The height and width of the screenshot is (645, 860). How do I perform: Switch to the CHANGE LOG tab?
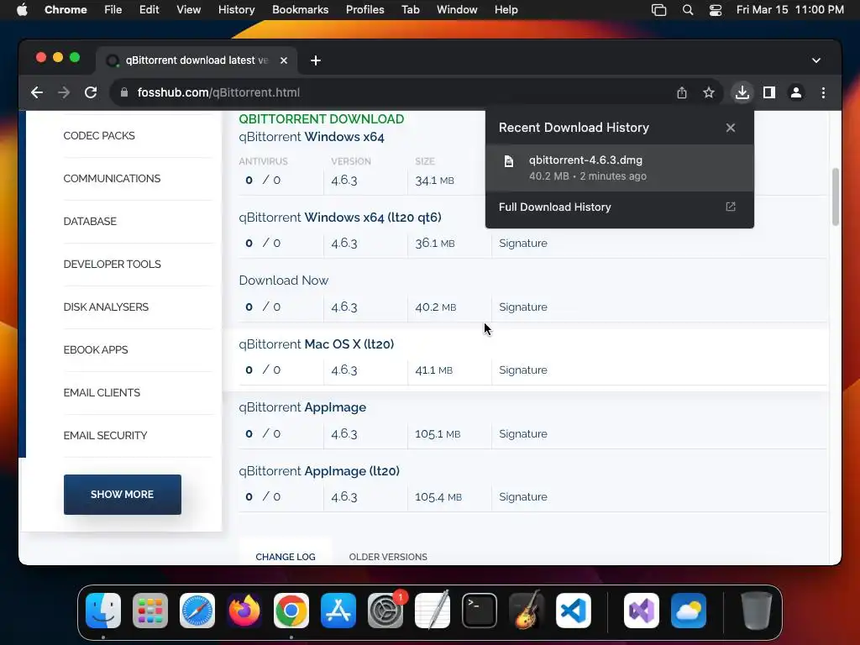click(x=286, y=557)
